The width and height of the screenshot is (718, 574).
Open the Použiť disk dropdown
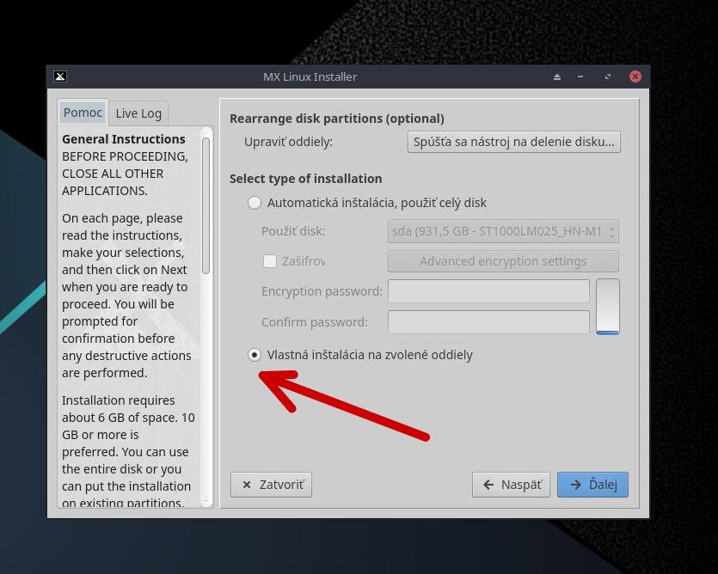pos(503,231)
